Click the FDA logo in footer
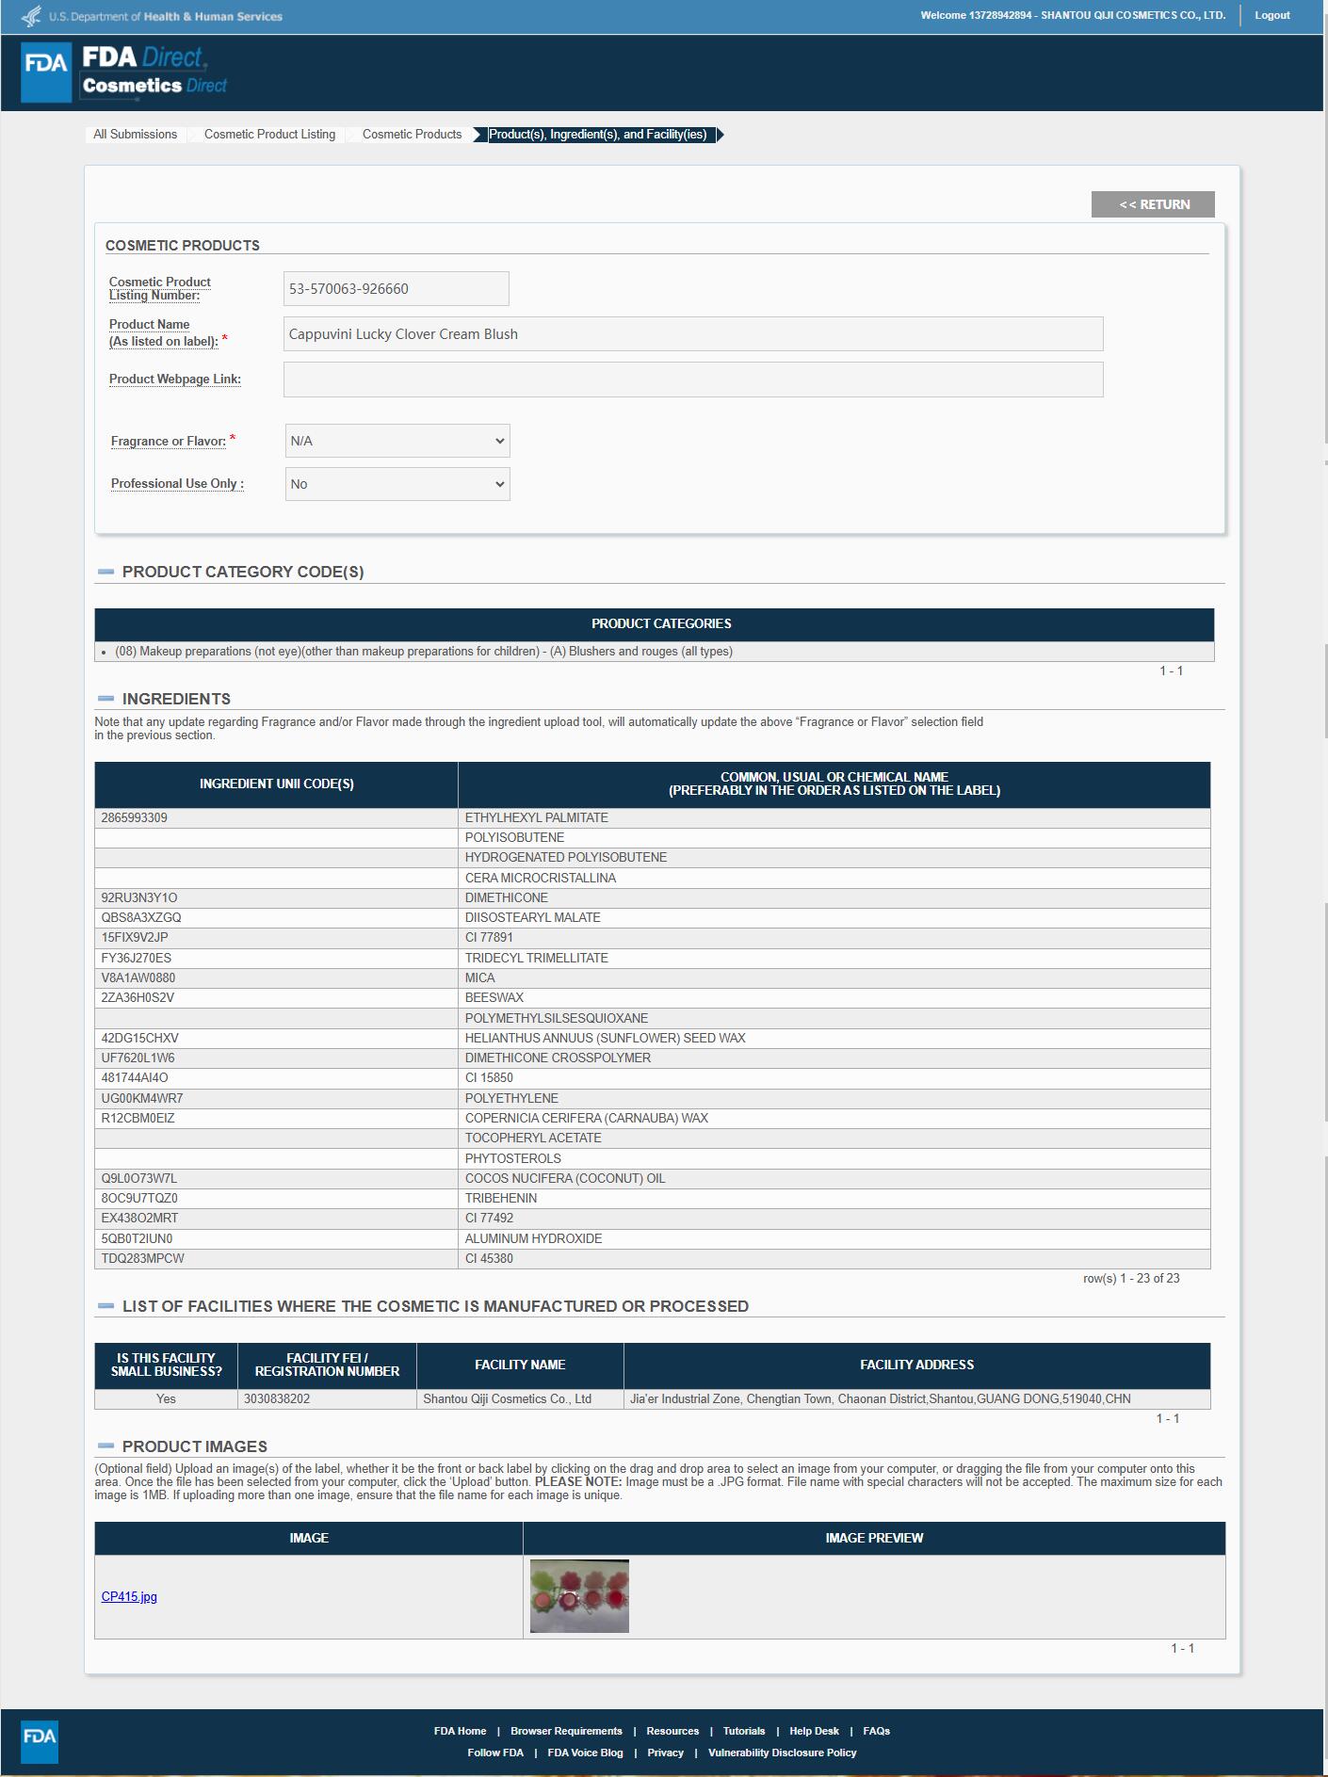1328x1777 pixels. [x=40, y=1741]
